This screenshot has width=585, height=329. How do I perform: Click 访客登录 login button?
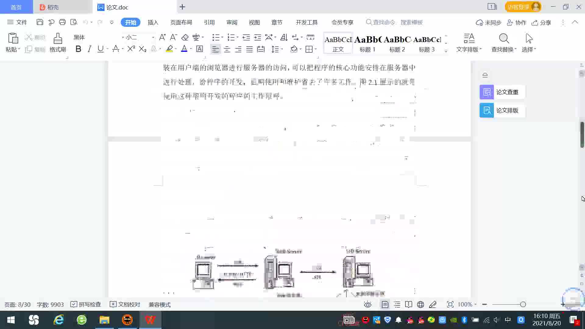click(x=523, y=7)
